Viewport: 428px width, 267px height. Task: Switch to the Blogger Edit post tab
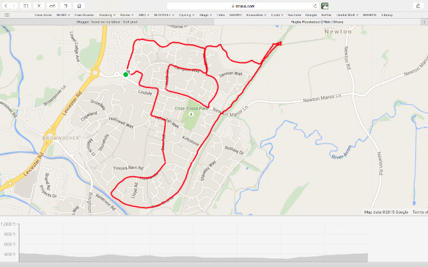click(107, 22)
